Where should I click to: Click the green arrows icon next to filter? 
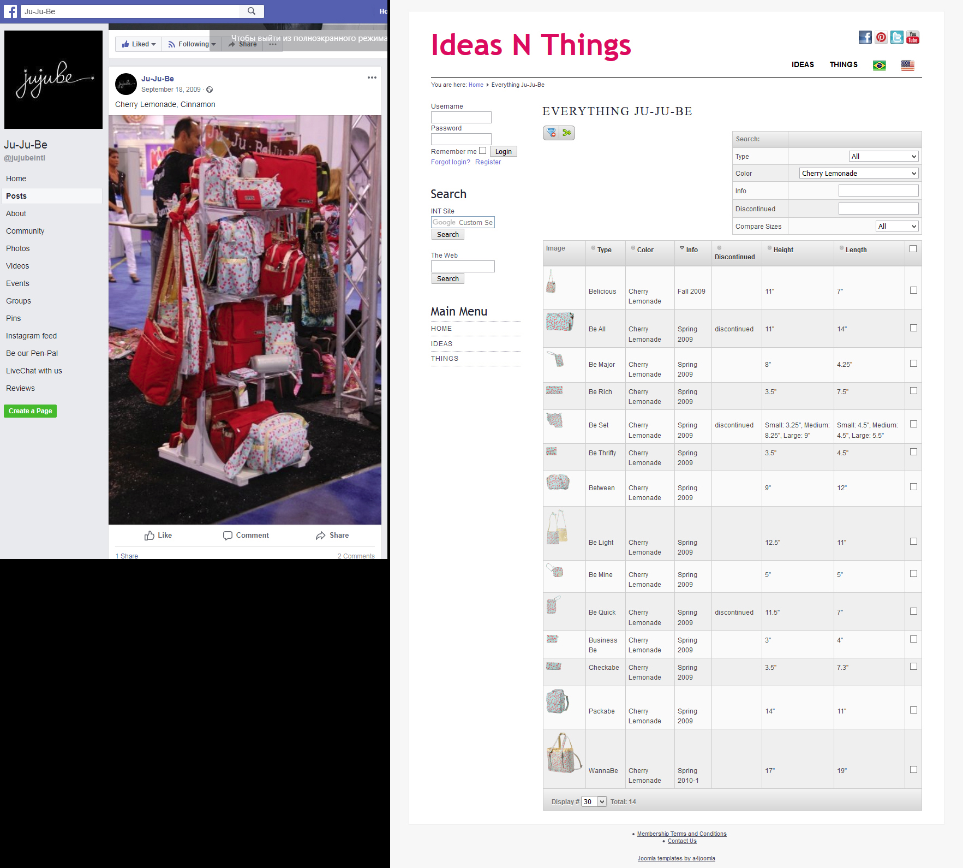567,133
